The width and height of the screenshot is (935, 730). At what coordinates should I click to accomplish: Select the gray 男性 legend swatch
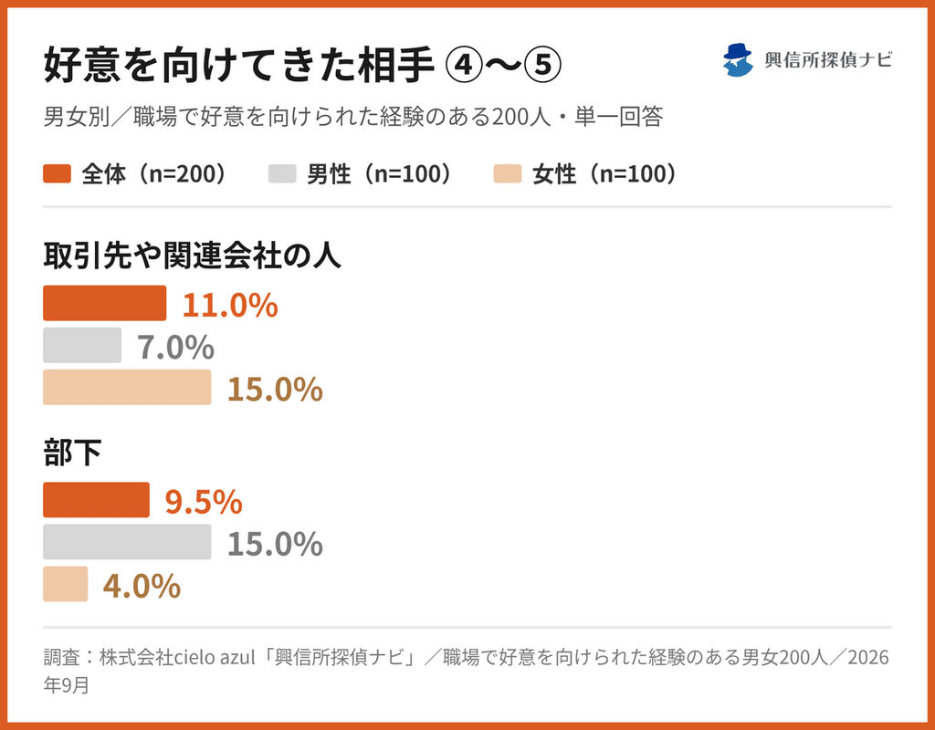[282, 174]
